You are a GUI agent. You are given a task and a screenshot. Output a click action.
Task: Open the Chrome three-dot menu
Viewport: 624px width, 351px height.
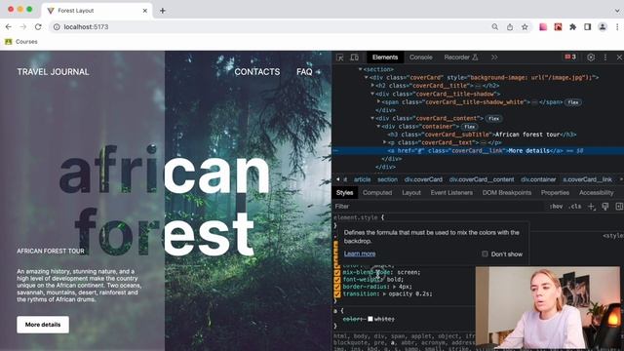click(617, 26)
